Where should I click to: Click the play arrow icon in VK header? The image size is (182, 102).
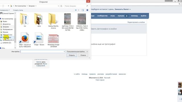click(x=127, y=16)
